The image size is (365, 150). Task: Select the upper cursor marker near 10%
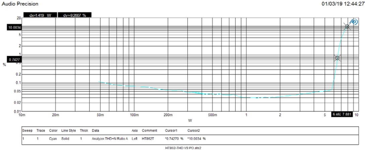(347, 26)
